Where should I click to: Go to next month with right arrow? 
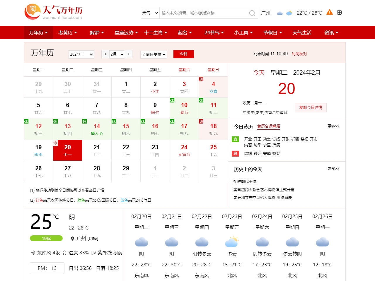tap(128, 54)
